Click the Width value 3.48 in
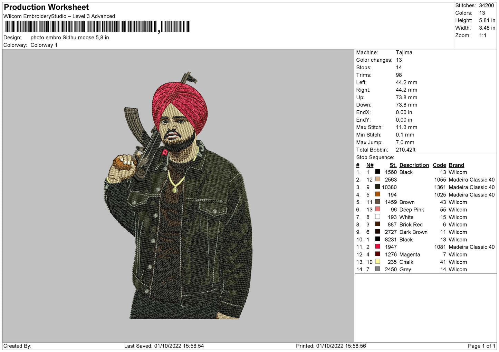 487,28
